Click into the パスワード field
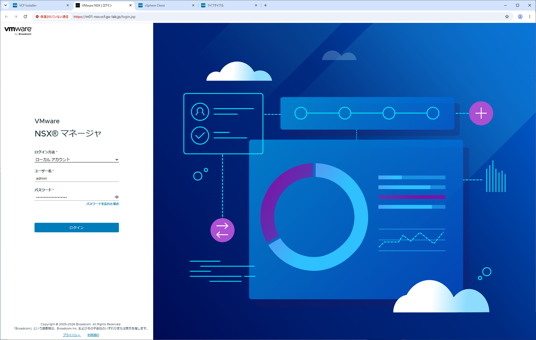The width and height of the screenshot is (536, 340). (x=73, y=197)
